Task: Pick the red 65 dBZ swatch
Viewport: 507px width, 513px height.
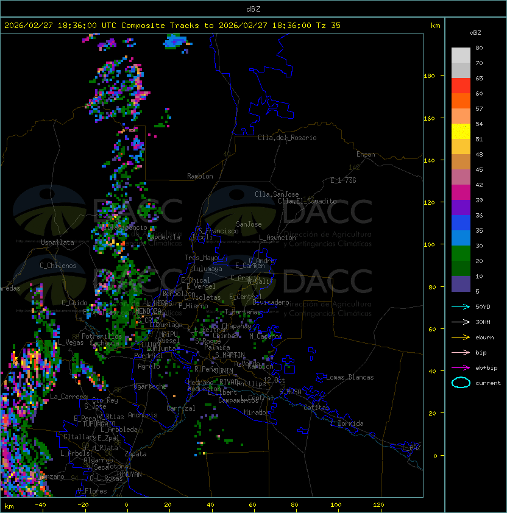Action: 461,86
